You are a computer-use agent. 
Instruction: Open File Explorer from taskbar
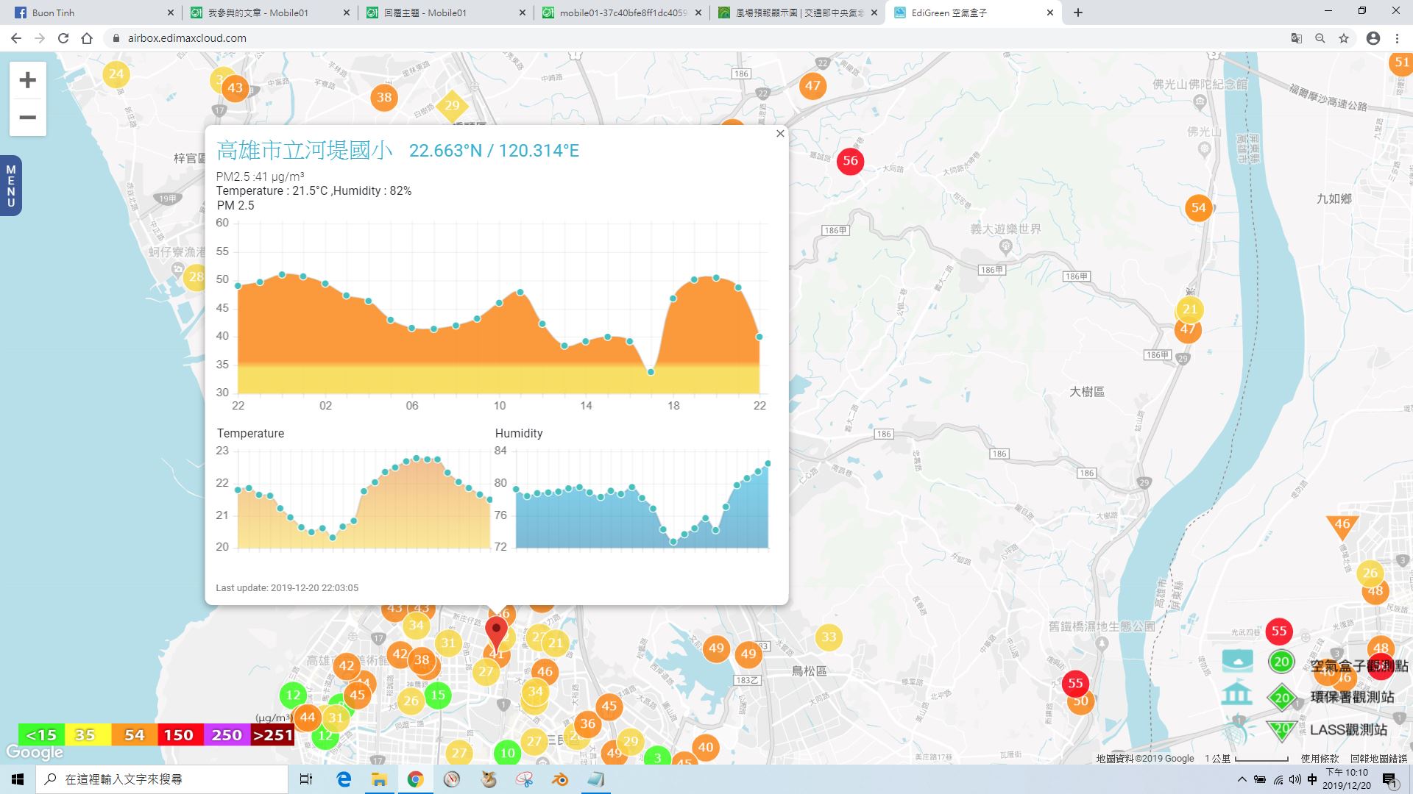tap(379, 779)
